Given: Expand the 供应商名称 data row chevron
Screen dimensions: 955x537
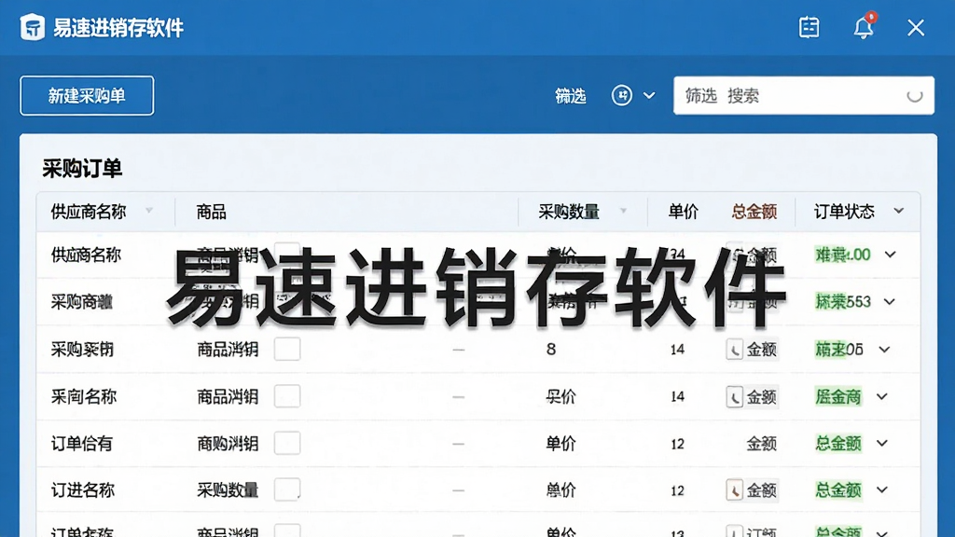Looking at the screenshot, I should 891,255.
